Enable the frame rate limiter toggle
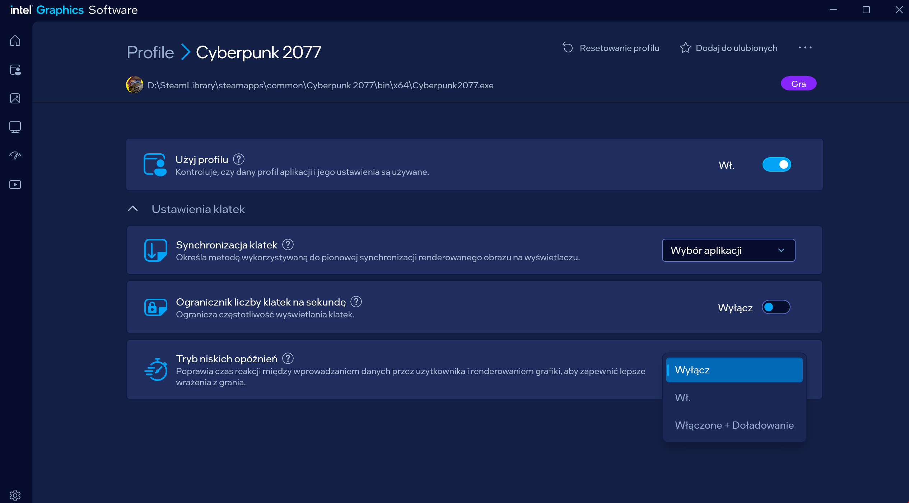The width and height of the screenshot is (909, 503). coord(776,307)
